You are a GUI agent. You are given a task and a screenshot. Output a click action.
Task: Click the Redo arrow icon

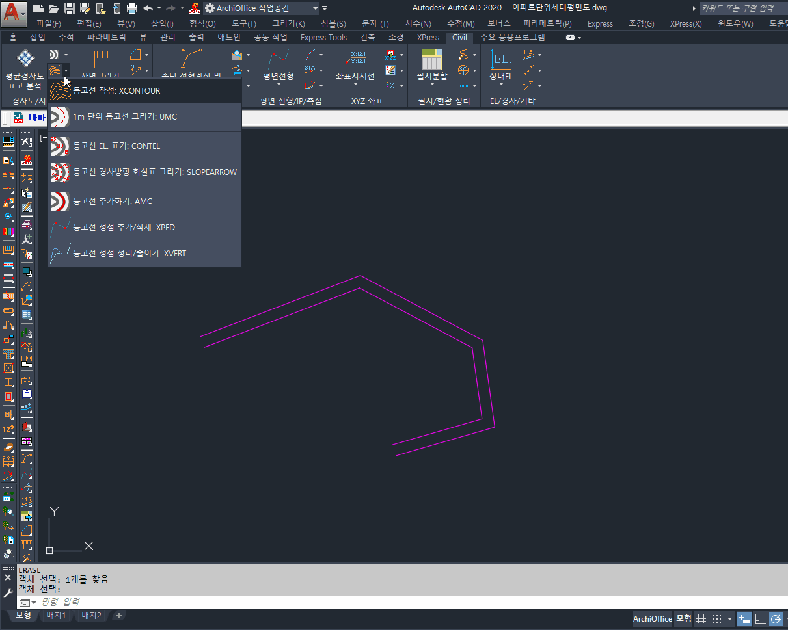[171, 8]
